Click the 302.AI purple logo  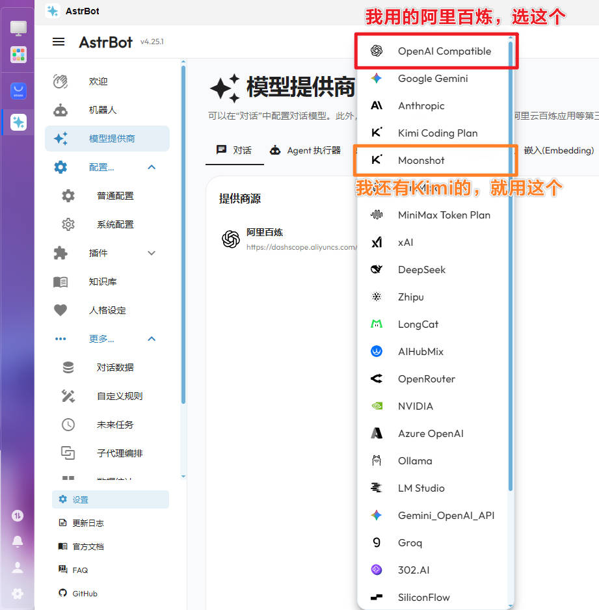[x=376, y=570]
